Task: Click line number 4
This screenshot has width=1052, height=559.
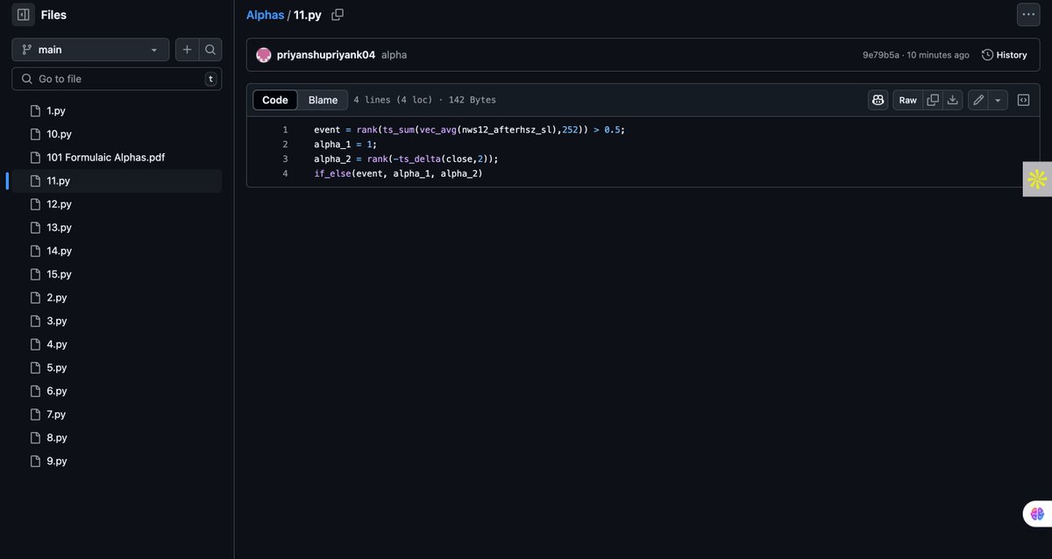Action: point(285,173)
